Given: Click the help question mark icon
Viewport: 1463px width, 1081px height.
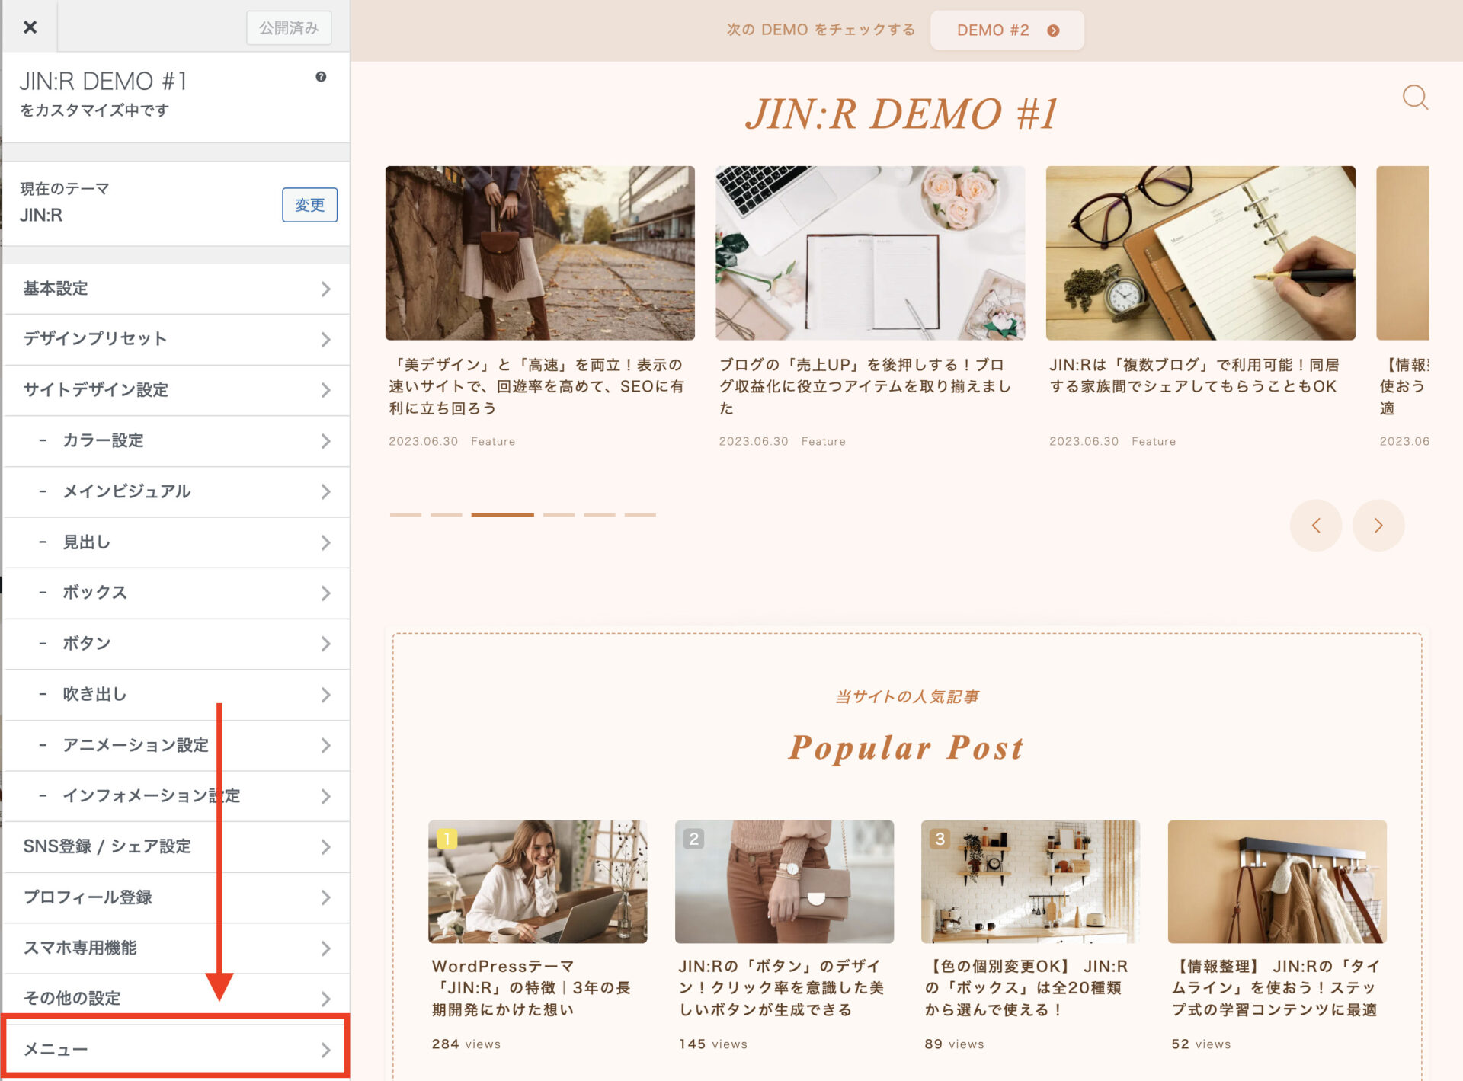Looking at the screenshot, I should coord(321,77).
